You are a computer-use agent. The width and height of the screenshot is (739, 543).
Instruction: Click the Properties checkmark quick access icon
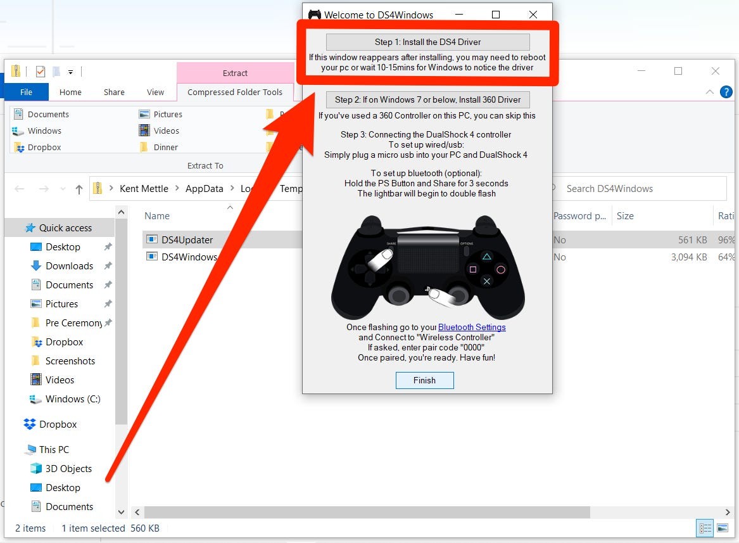41,72
